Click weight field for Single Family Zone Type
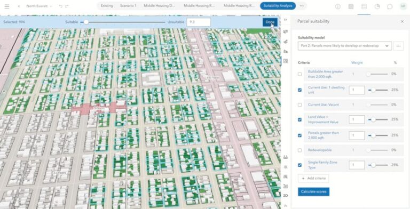Screen dimensions: 410x209 coord(357,165)
